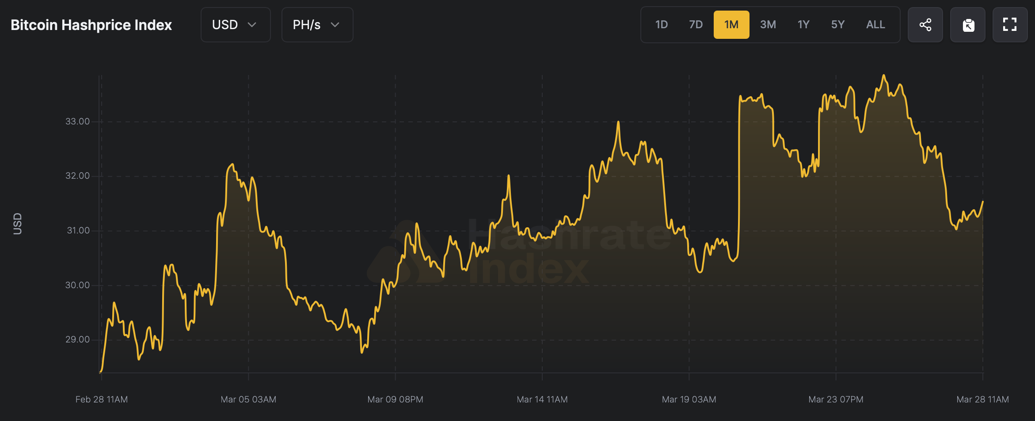Click the Feb 28 11AM axis label
This screenshot has height=421, width=1035.
point(102,399)
